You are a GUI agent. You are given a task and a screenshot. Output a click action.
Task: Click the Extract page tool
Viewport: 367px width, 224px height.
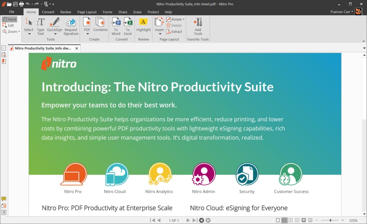(x=174, y=32)
